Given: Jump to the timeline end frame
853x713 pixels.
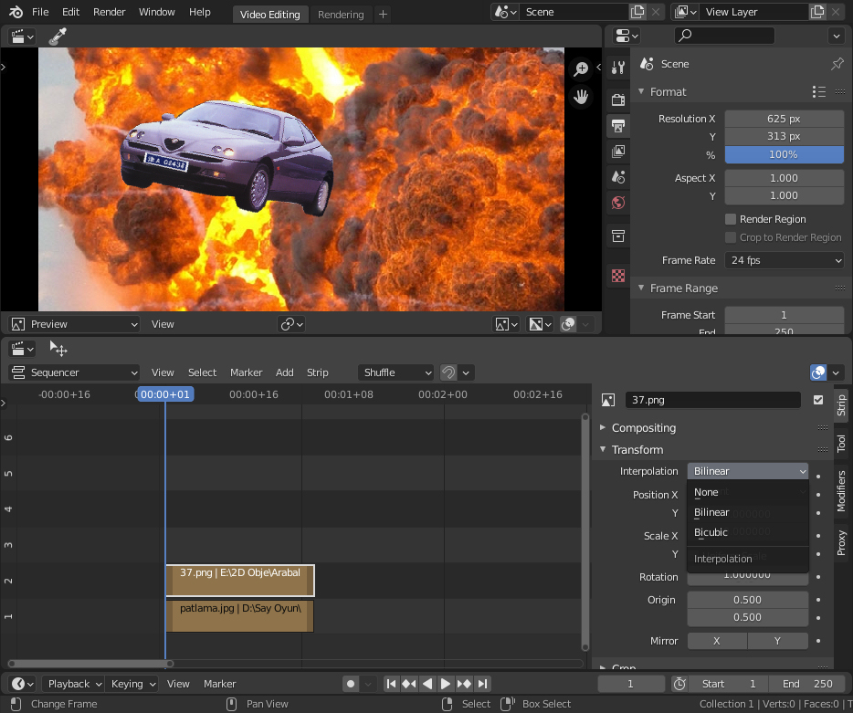Looking at the screenshot, I should pos(482,684).
